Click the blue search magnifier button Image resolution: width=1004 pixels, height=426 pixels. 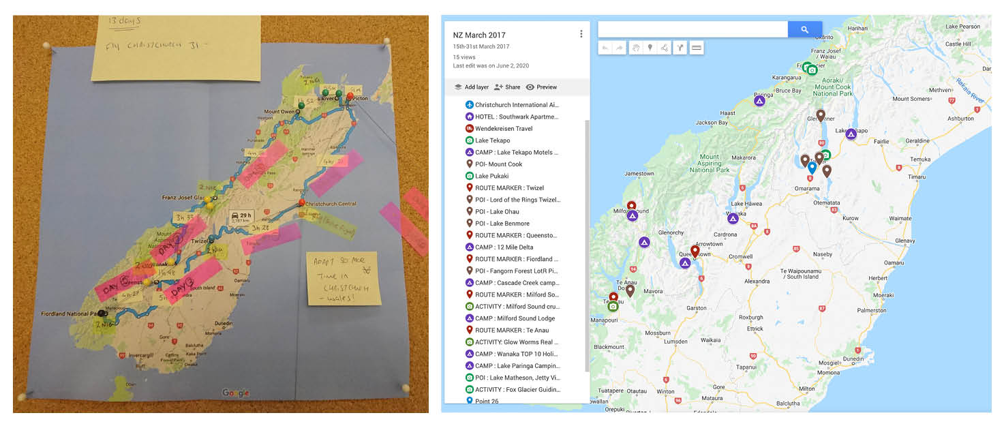pos(804,29)
